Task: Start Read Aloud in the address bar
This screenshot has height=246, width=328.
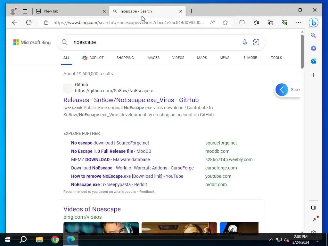Action: tap(212, 22)
